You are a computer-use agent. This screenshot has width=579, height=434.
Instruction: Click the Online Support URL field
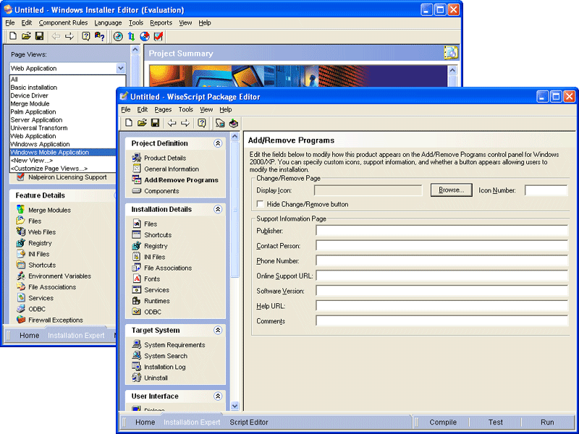tap(441, 276)
